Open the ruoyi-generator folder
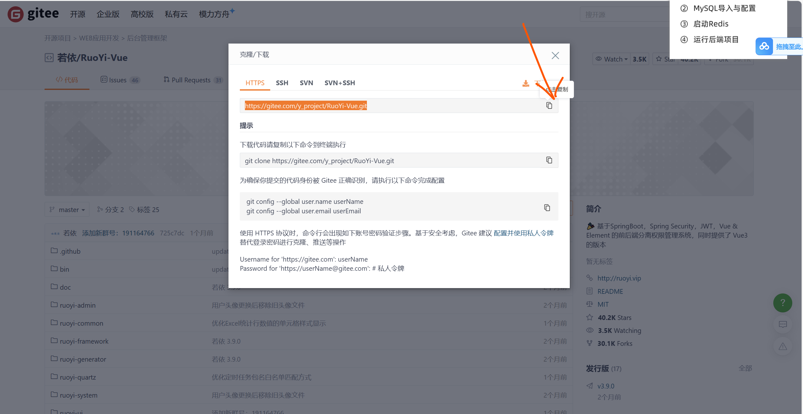Screen dimensions: 803x414 point(83,359)
